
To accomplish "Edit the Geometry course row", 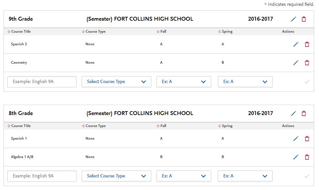I will pos(296,63).
